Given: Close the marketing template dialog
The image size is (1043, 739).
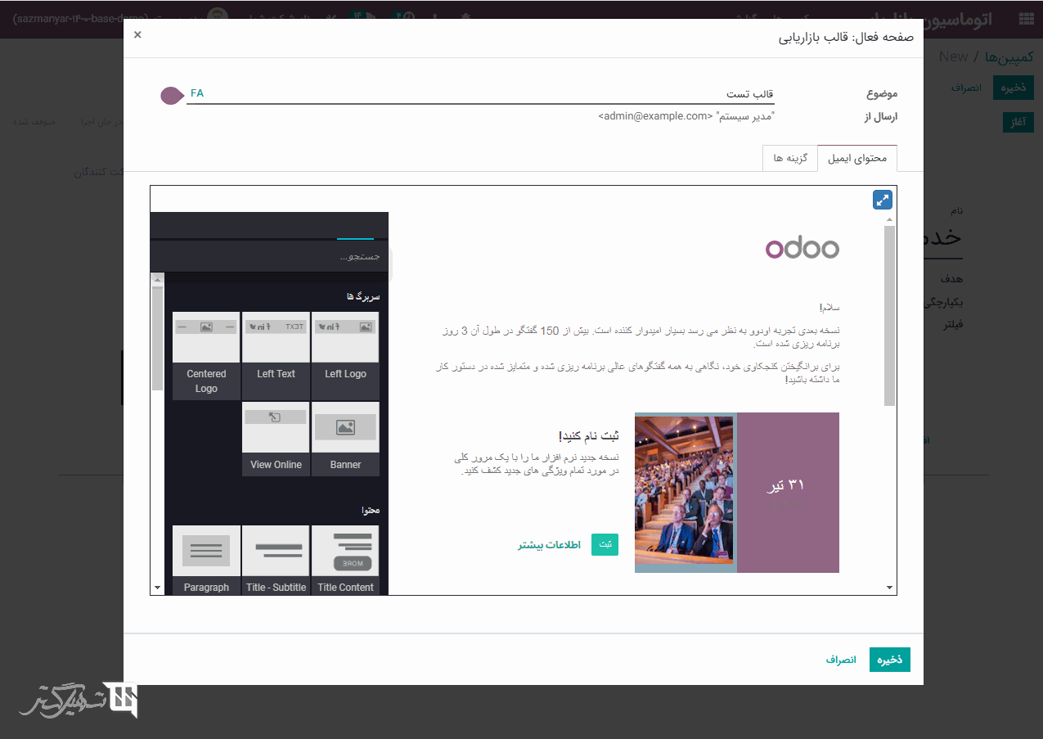Looking at the screenshot, I should click(x=137, y=34).
